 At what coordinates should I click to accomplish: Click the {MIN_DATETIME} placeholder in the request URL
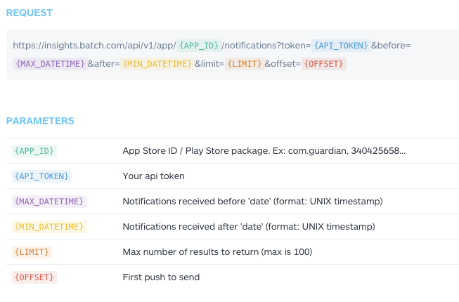click(x=157, y=64)
